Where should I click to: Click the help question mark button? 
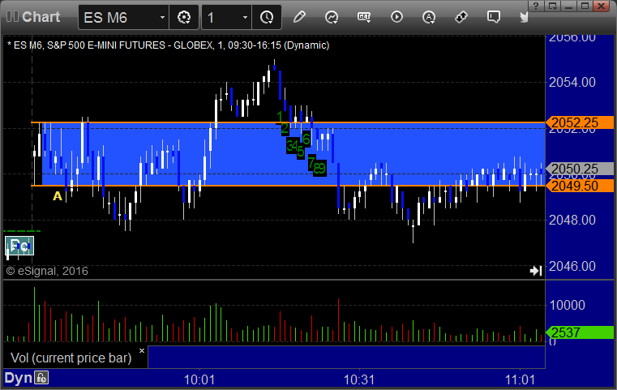pos(536,6)
